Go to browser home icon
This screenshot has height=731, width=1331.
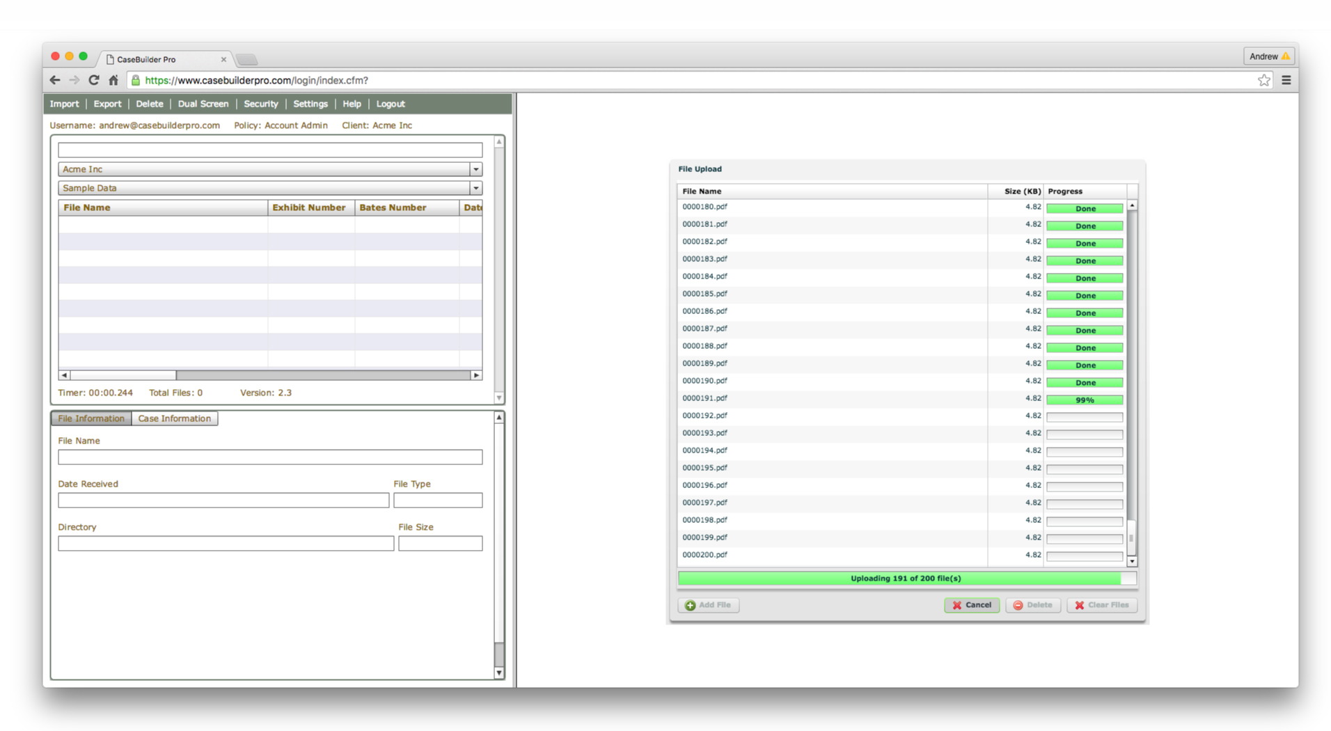point(113,80)
